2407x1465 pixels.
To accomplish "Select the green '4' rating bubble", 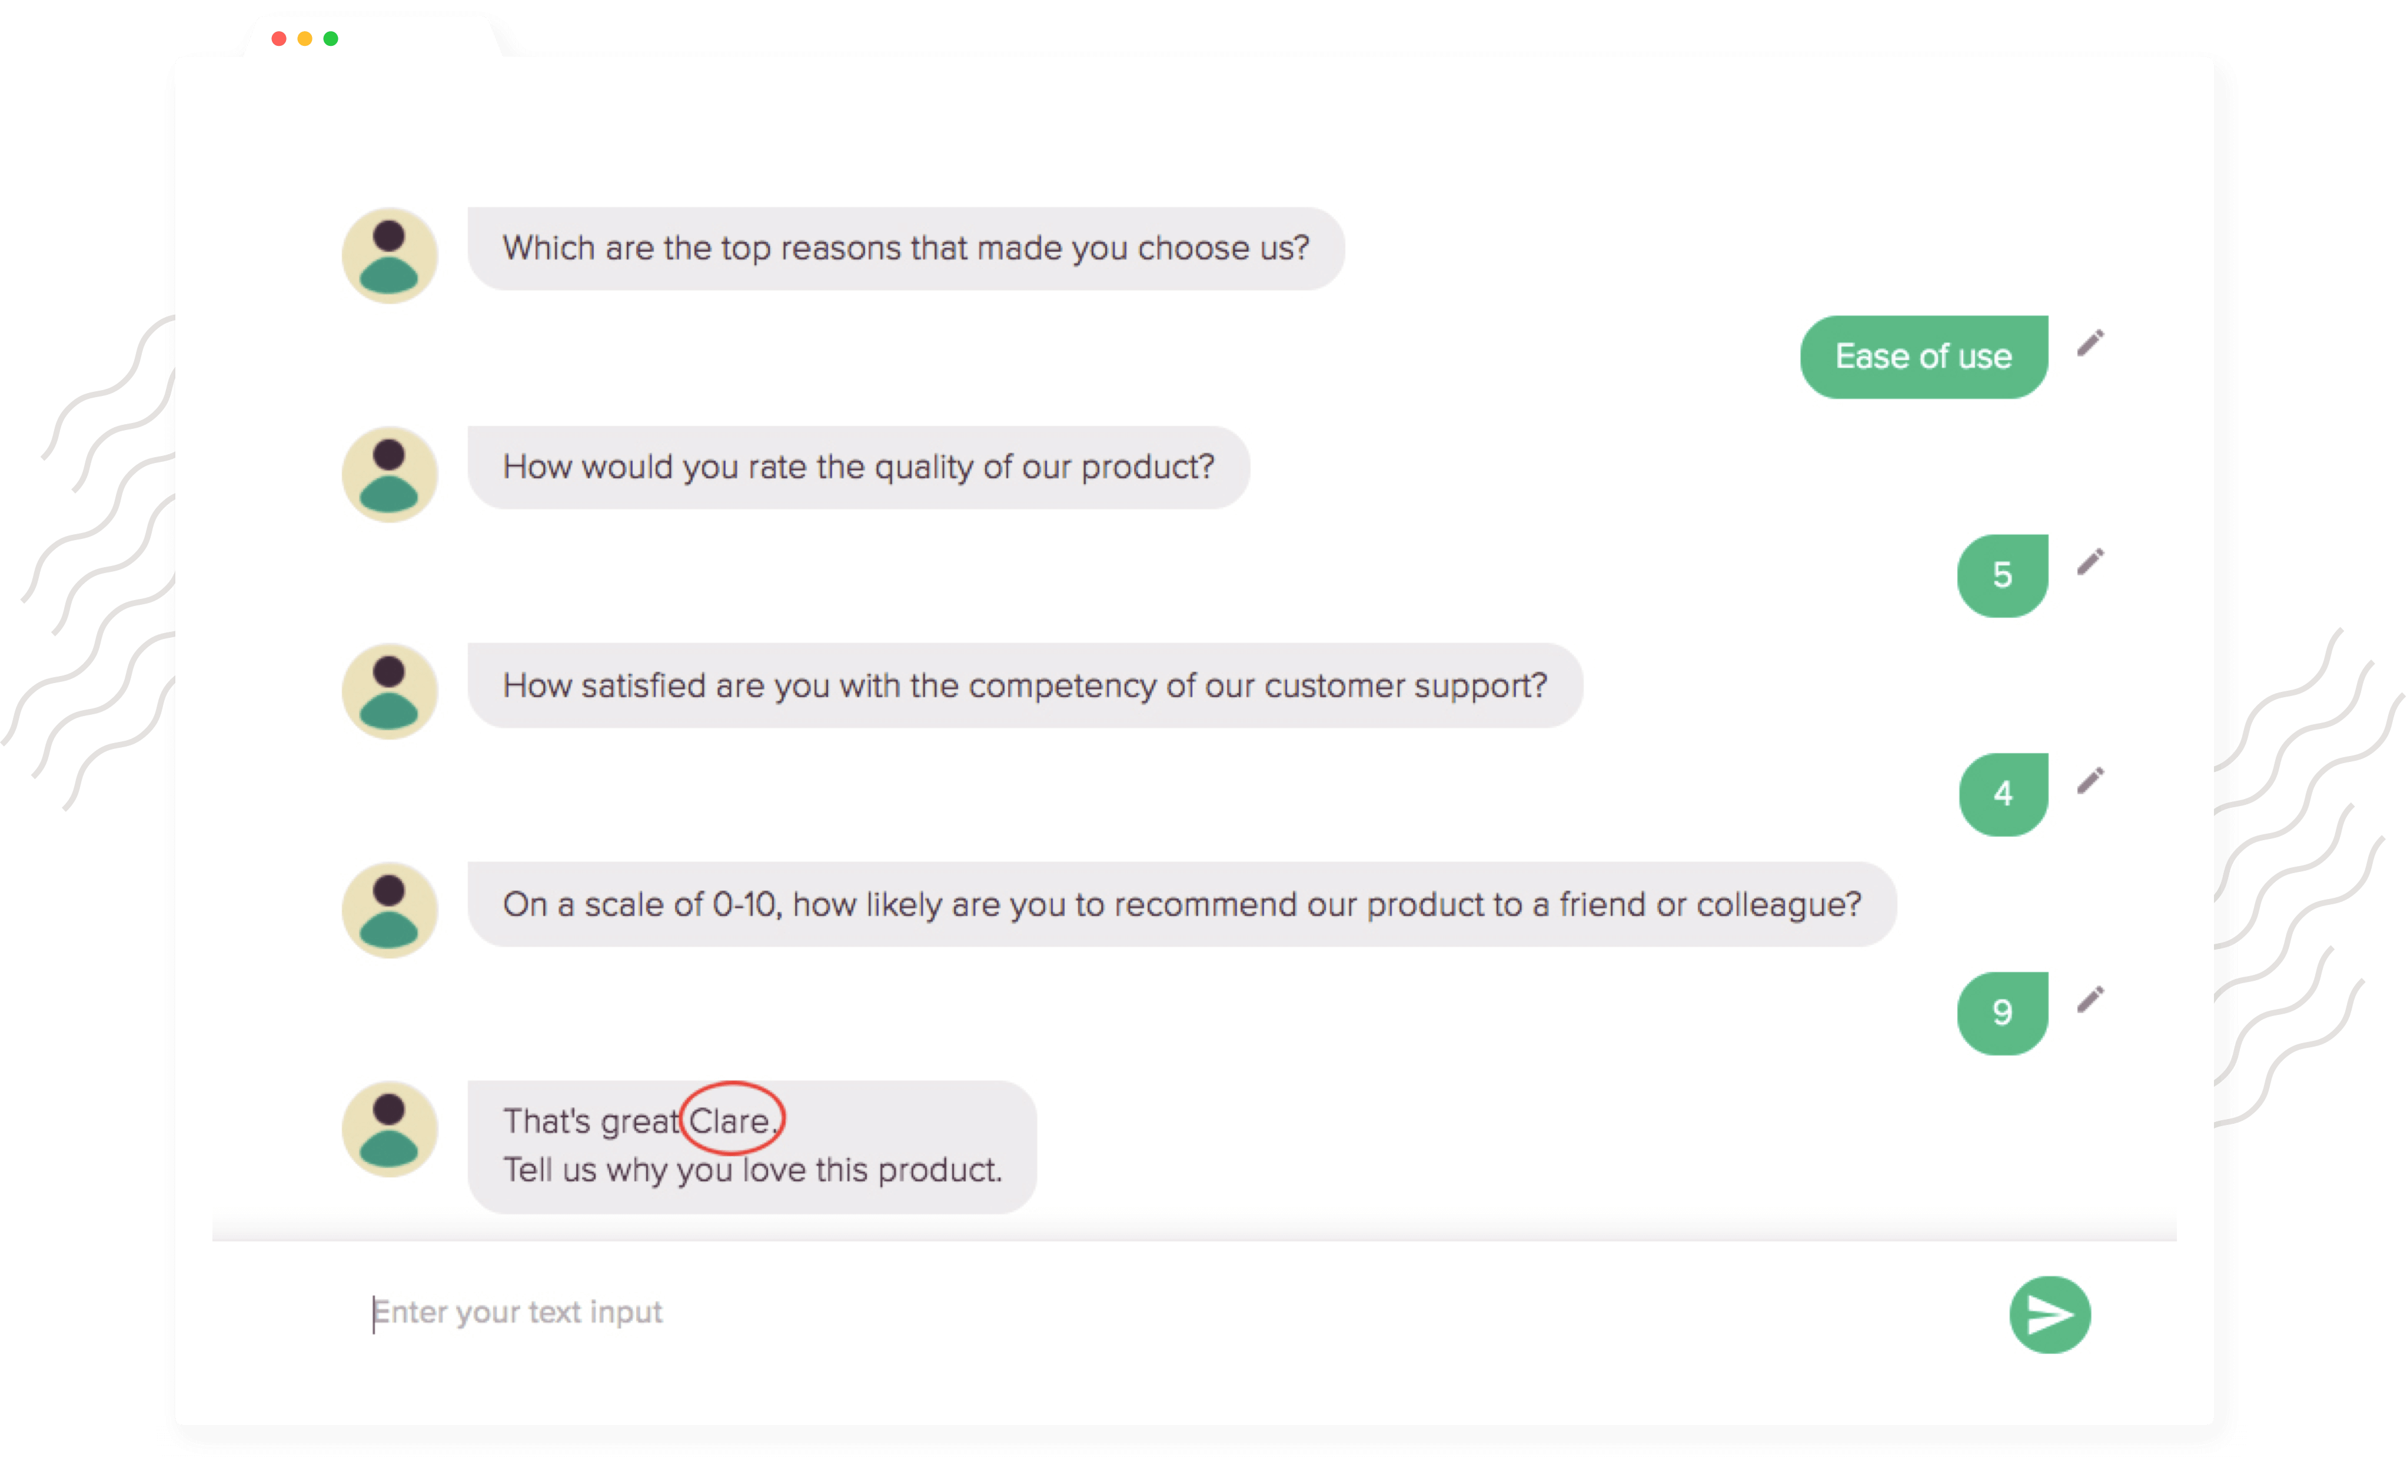I will click(x=2003, y=794).
